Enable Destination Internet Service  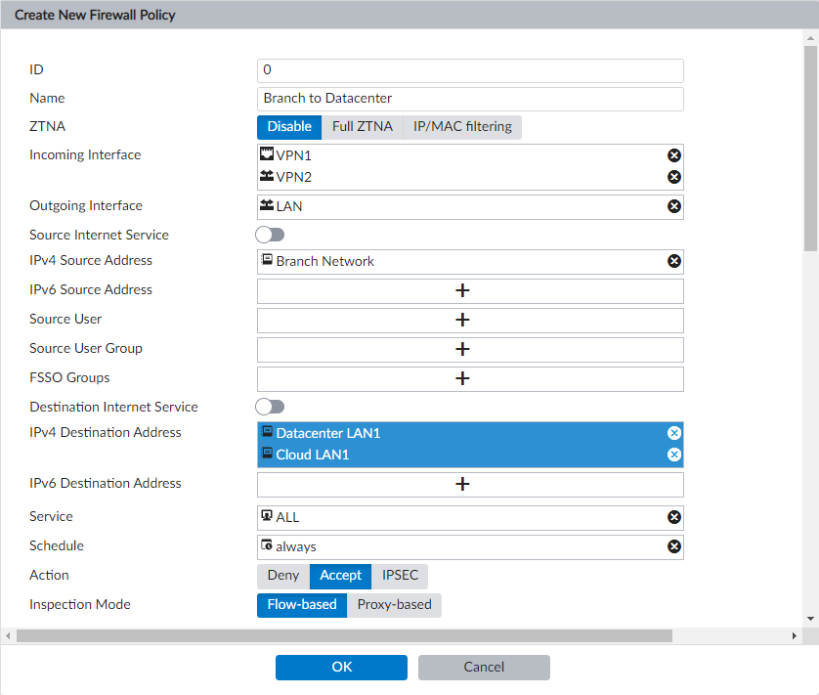coord(270,407)
